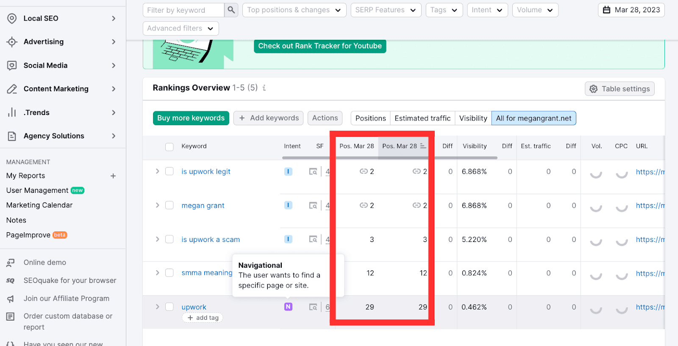678x346 pixels.
Task: Click the .Trends bar chart icon
Action: click(12, 113)
